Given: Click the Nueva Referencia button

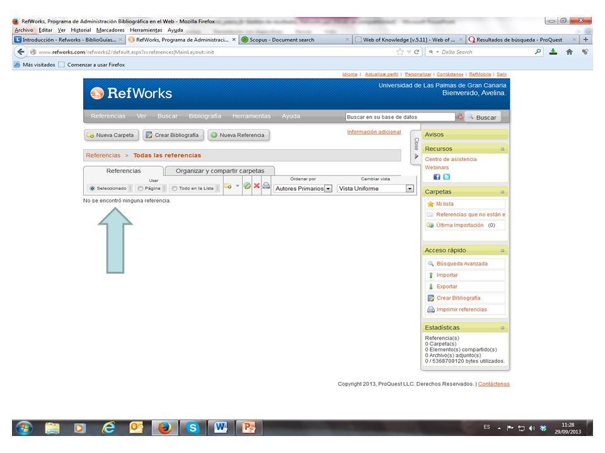Looking at the screenshot, I should pyautogui.click(x=238, y=135).
